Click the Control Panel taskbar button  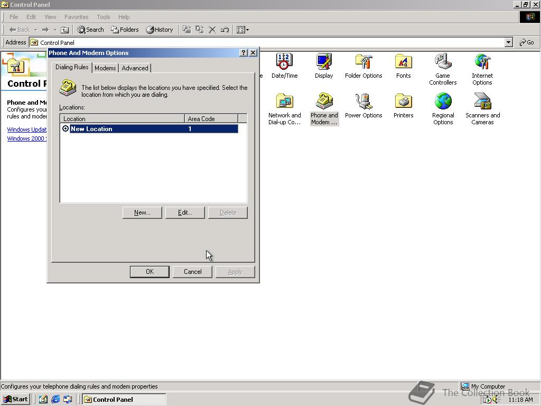(x=124, y=400)
